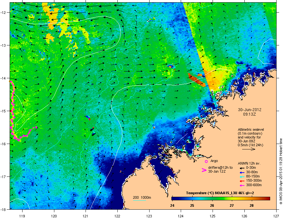Click the colorbar tick label 28
The height and width of the screenshot is (219, 283).
pyautogui.click(x=251, y=205)
